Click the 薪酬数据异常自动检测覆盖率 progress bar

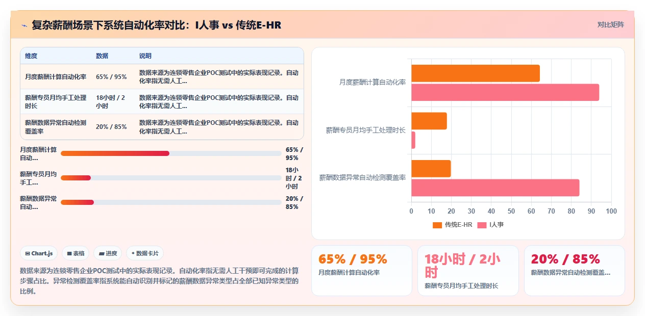(x=171, y=202)
